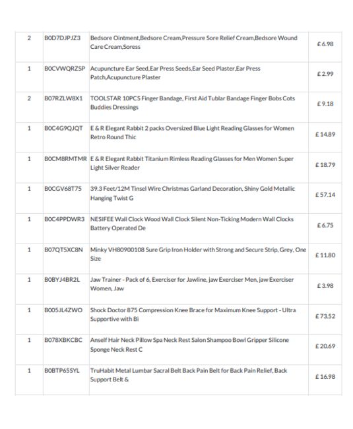The height and width of the screenshot is (429, 353).
Task: Click the TOOLSTAR 10PCS Finger Bandage description
Action: (x=193, y=102)
